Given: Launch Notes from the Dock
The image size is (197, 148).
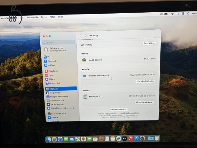Looking at the screenshot, I should (113, 138).
